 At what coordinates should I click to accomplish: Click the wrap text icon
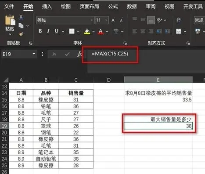(179, 20)
